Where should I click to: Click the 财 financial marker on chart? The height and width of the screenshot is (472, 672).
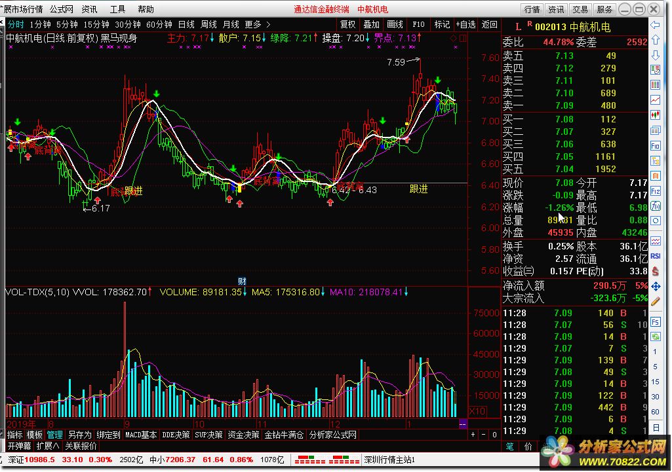[242, 281]
